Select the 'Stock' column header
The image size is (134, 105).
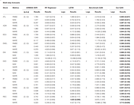[x=5, y=8]
